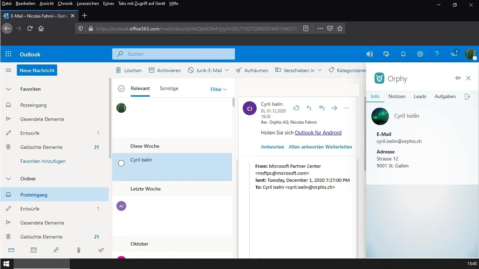Click the message list scrollbar
The image size is (479, 269).
[234, 103]
